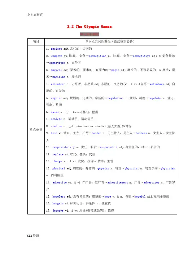Viewport: 179px width, 253px height.
Task: Click the word 'hope' in item 15
Action: point(108,196)
